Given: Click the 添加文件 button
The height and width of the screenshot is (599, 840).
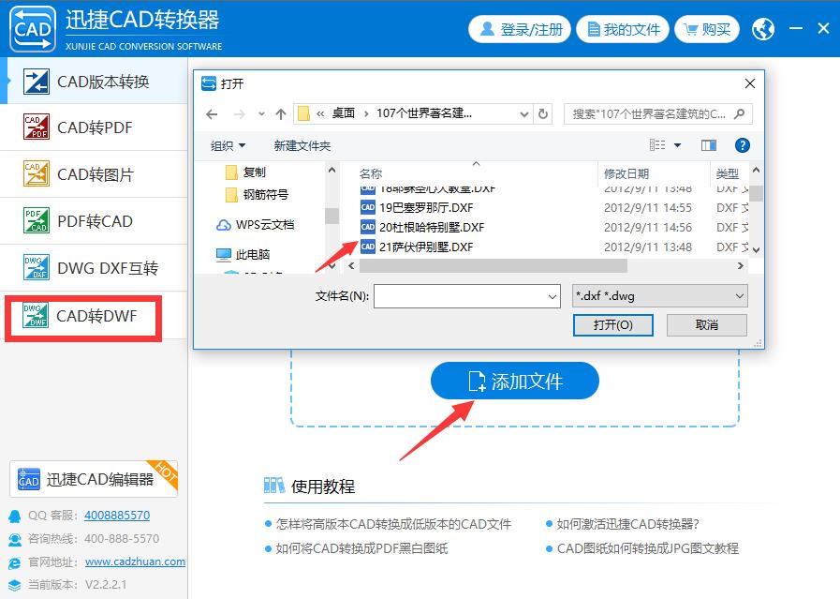Looking at the screenshot, I should (514, 381).
